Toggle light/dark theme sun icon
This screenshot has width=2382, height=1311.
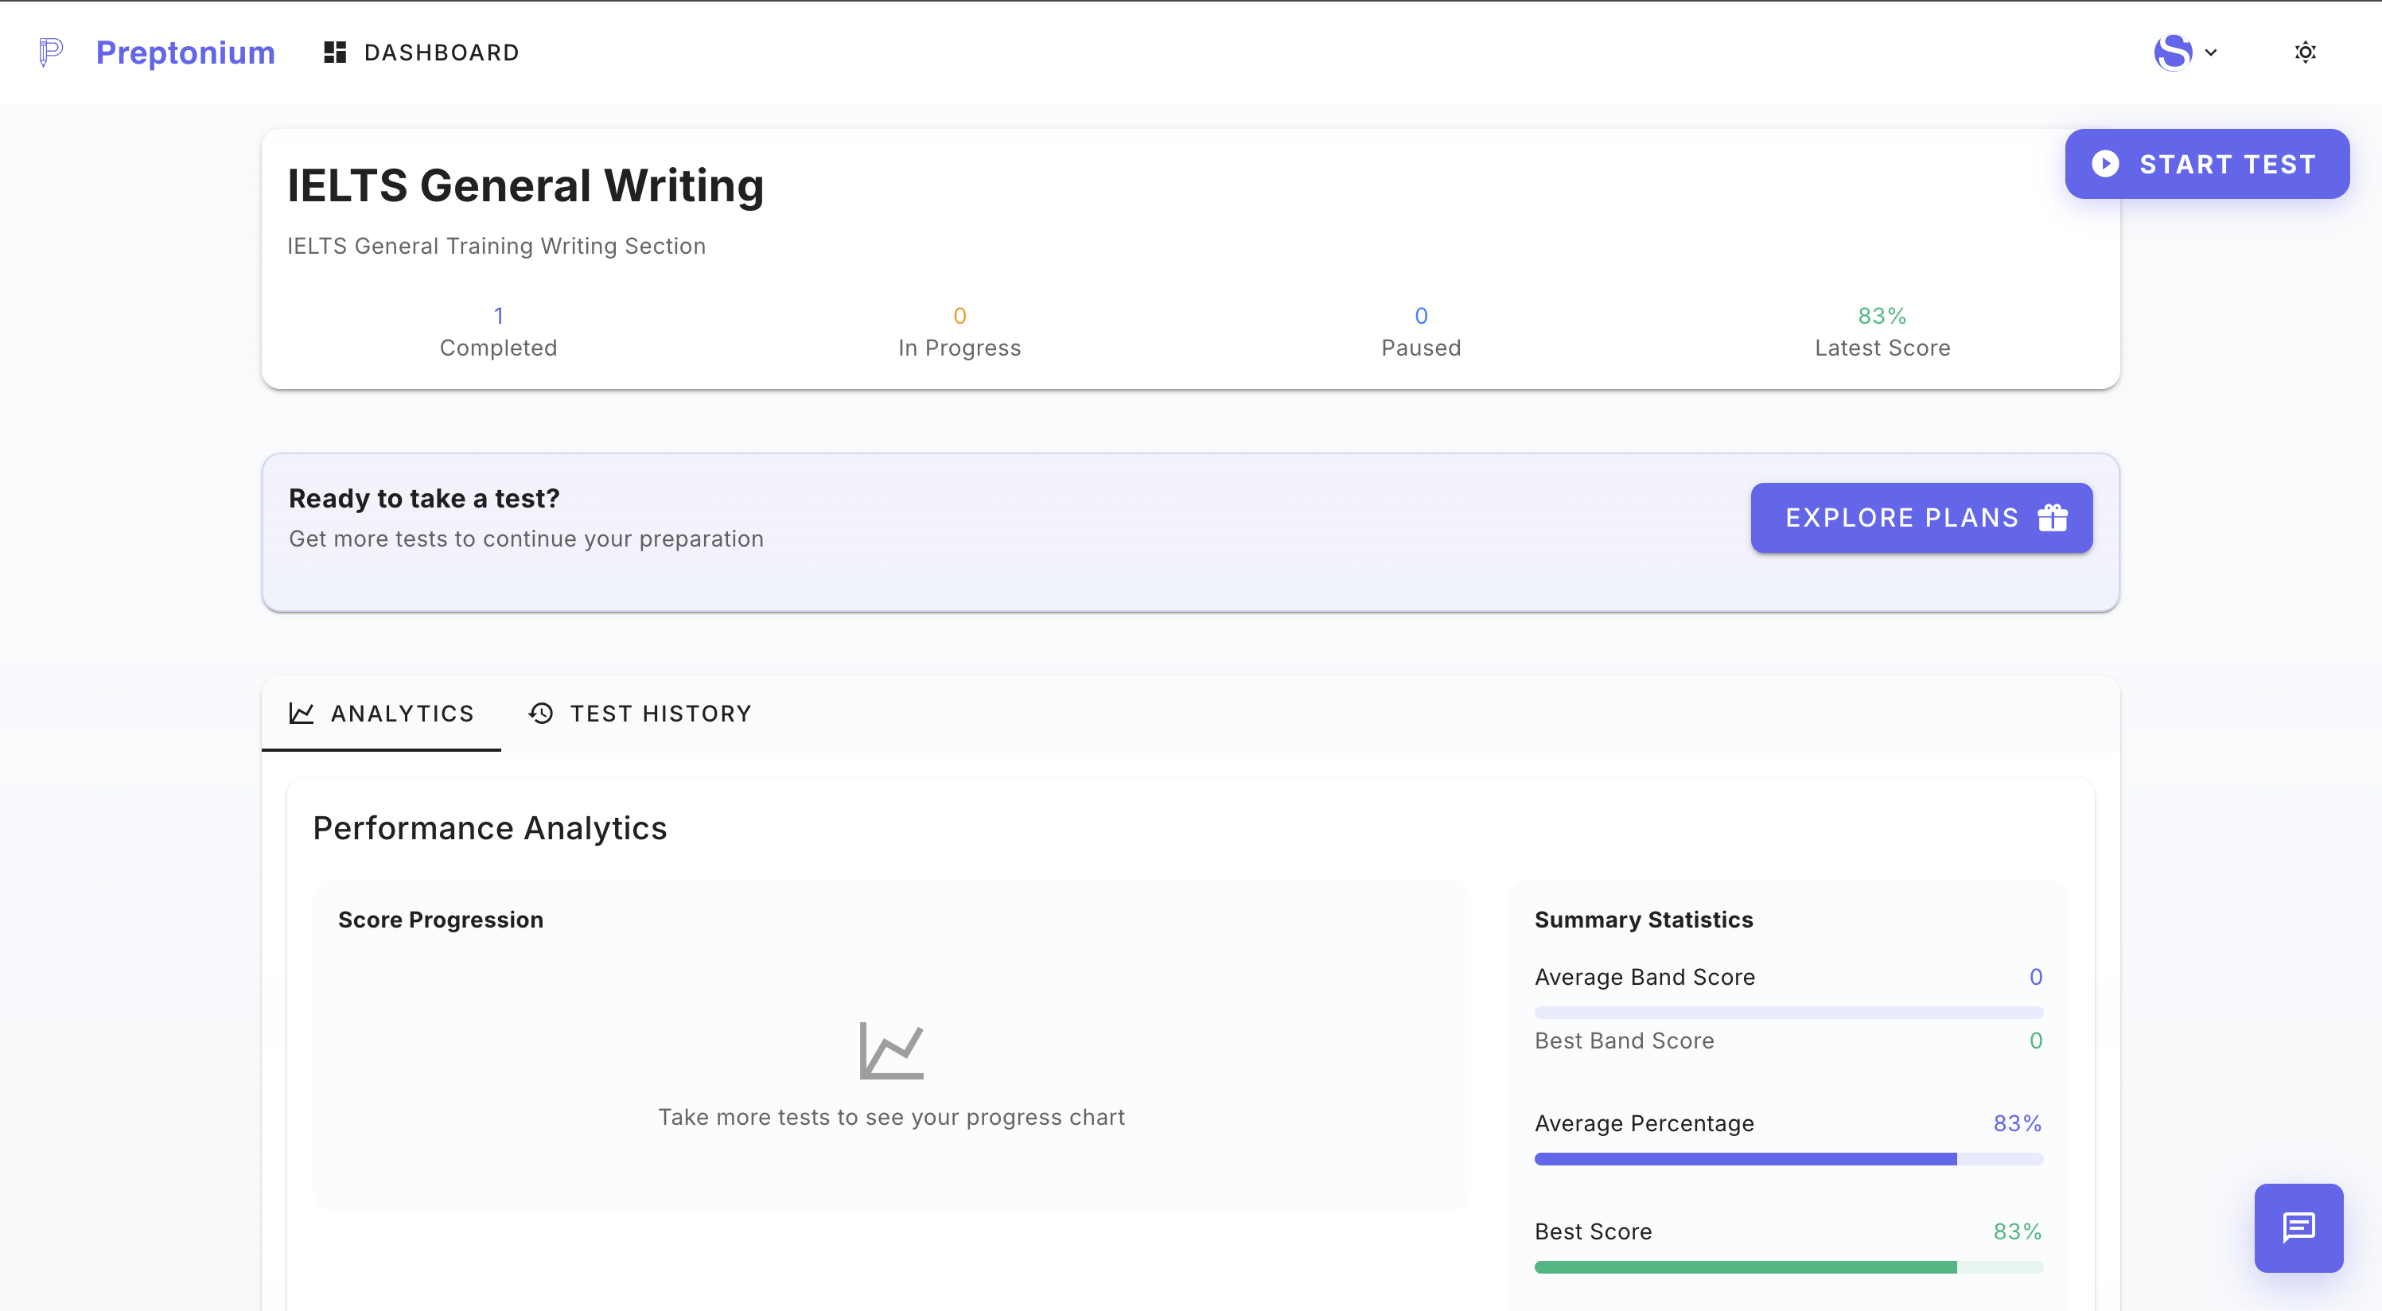point(2306,52)
